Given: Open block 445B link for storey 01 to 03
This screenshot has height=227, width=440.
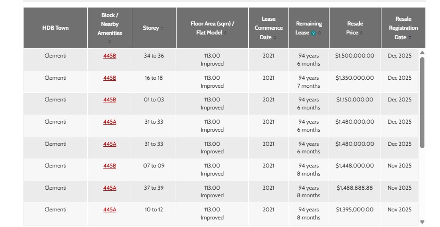Looking at the screenshot, I should click(110, 100).
